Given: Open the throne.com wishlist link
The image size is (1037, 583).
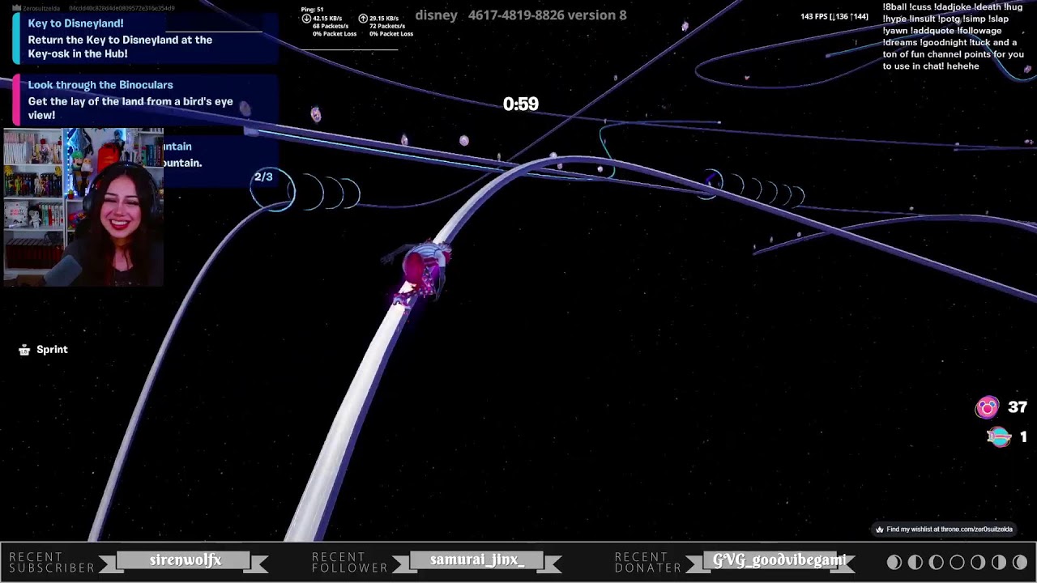Looking at the screenshot, I should click(x=949, y=530).
